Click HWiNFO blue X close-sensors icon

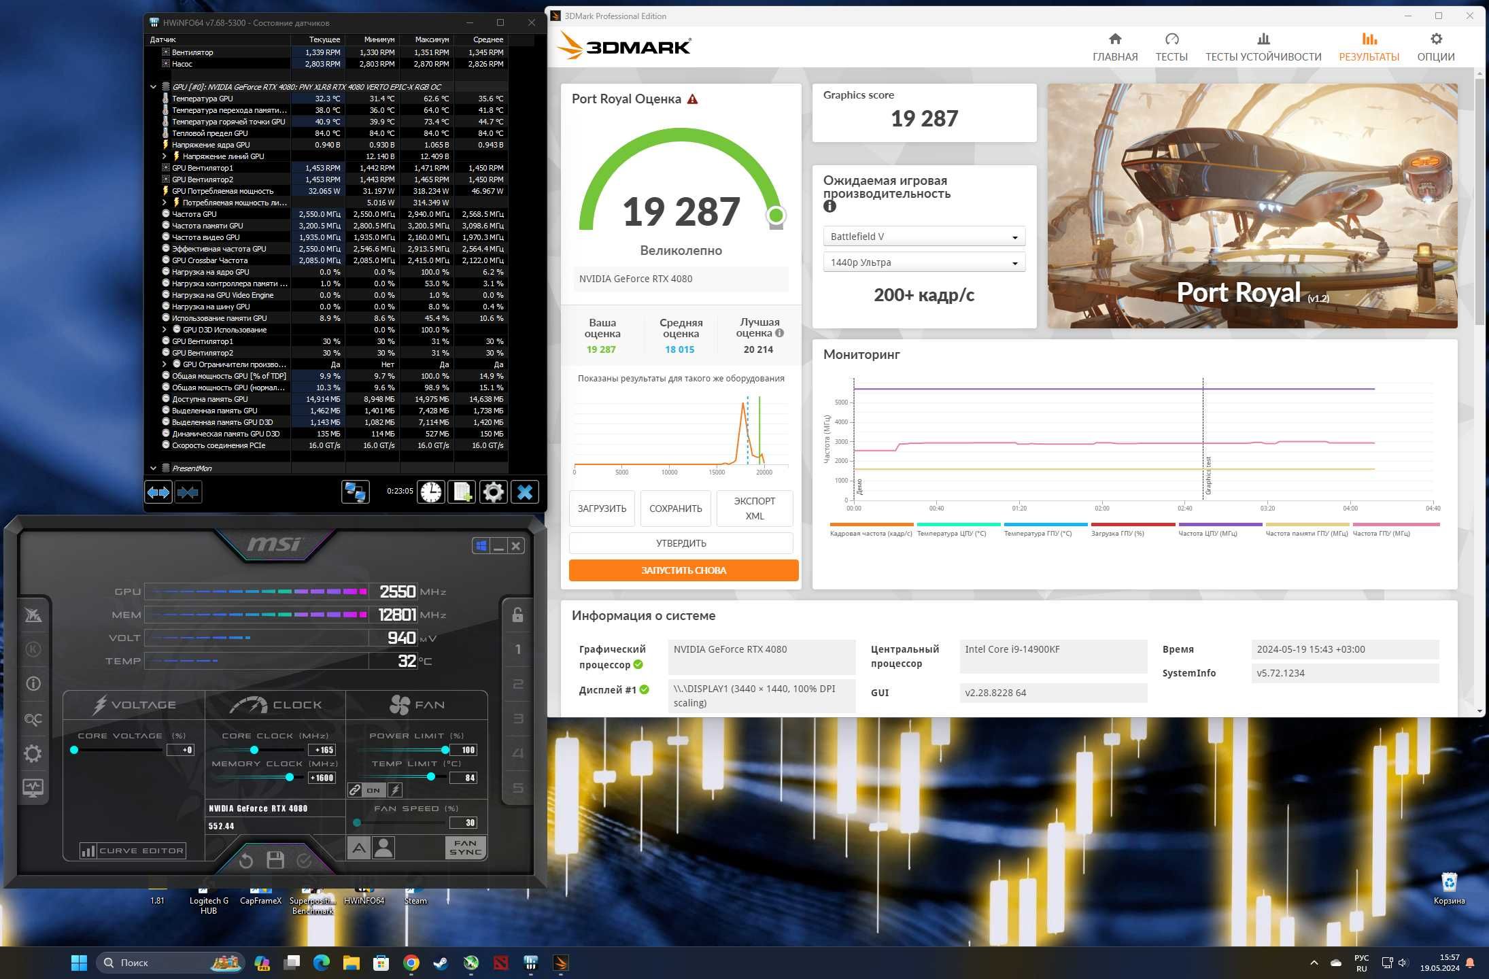click(525, 492)
